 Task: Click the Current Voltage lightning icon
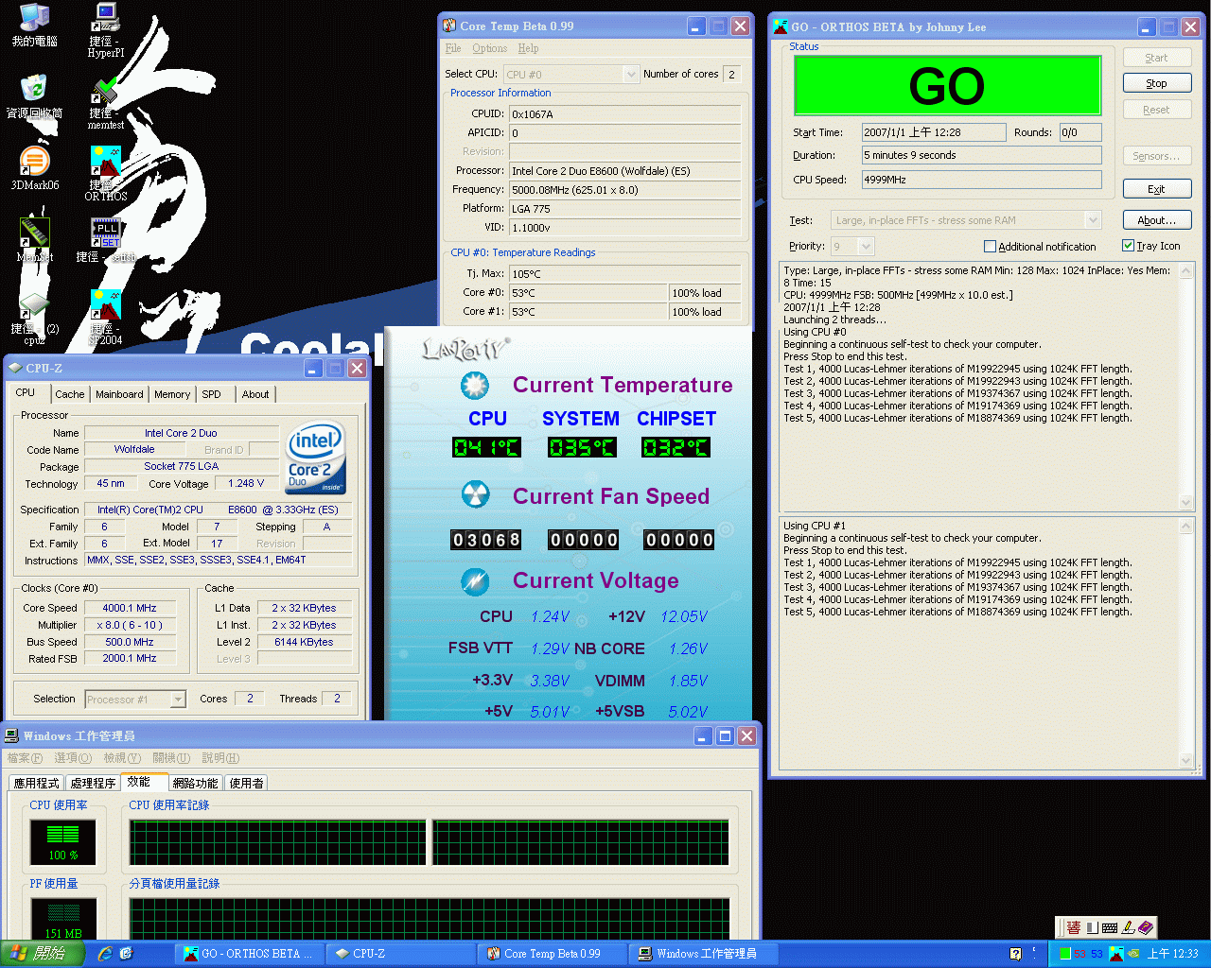point(475,581)
